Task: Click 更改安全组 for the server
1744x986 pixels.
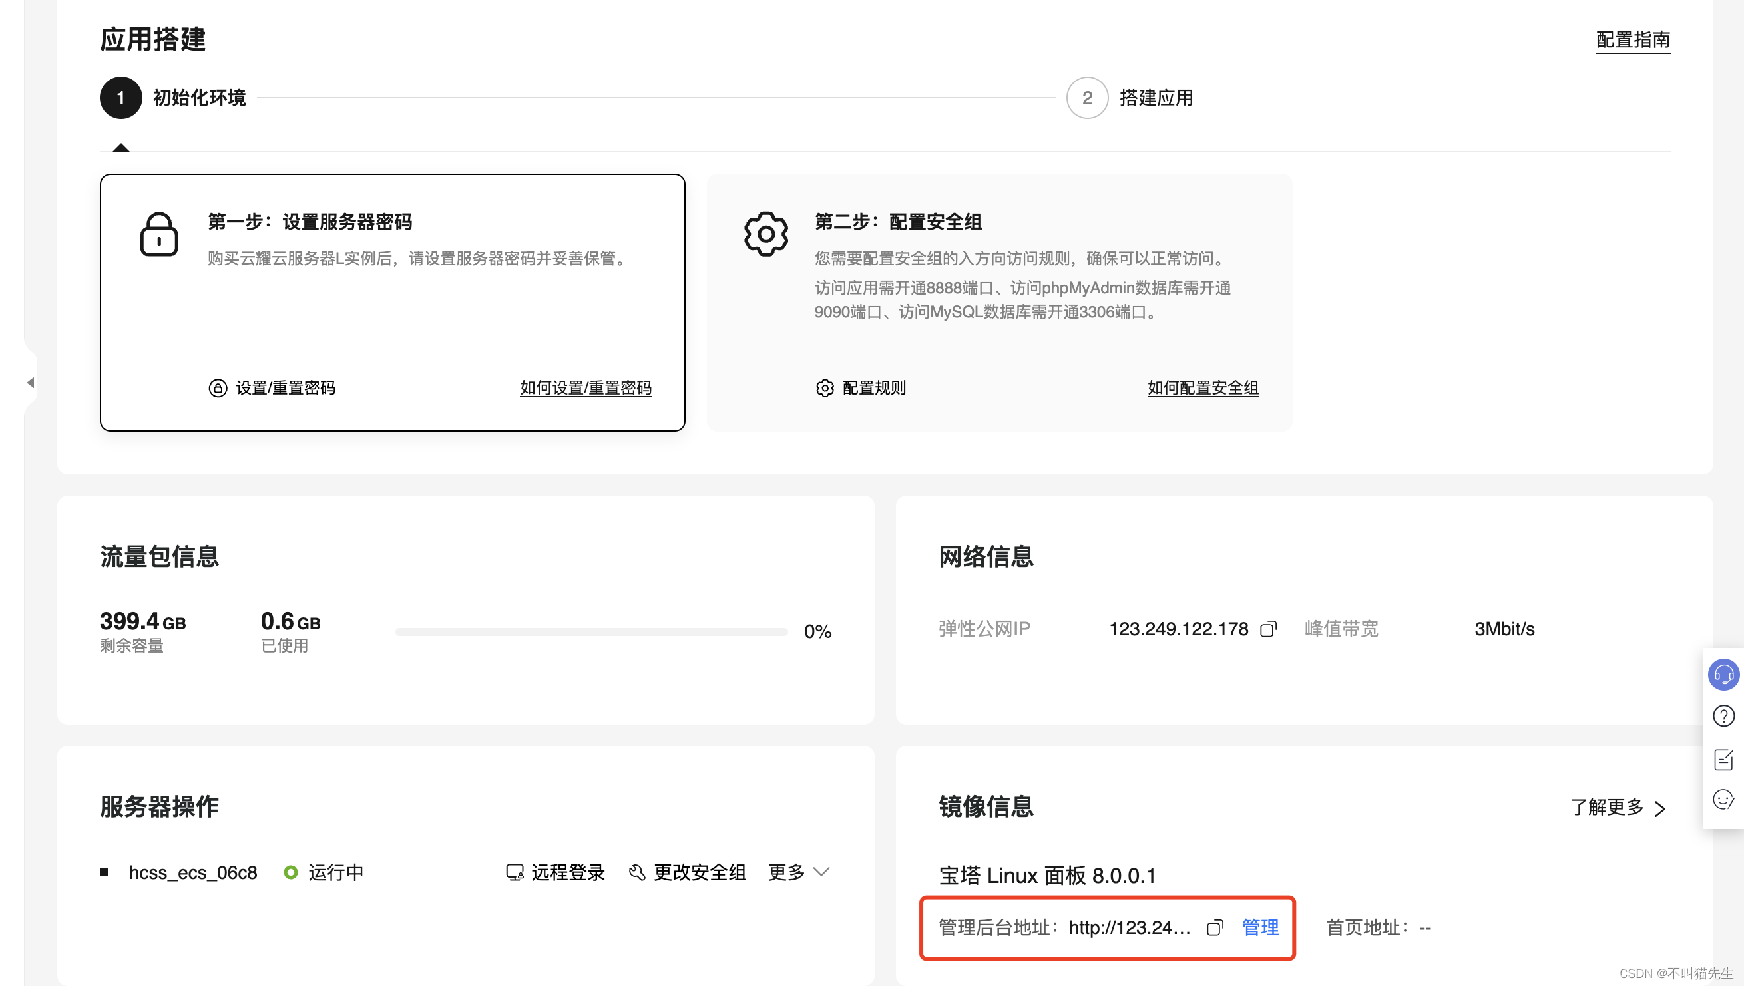Action: [687, 872]
